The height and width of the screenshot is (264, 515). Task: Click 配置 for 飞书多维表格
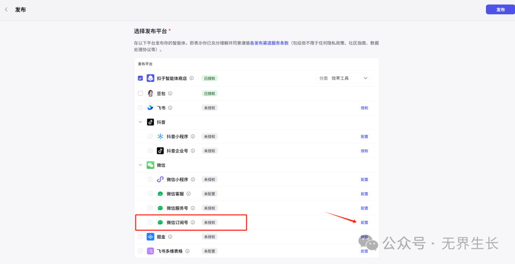point(365,251)
